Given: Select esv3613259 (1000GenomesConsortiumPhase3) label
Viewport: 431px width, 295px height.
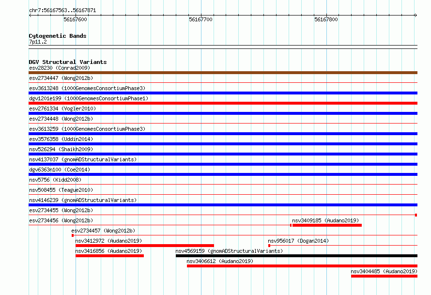Looking at the screenshot, I should pos(87,129).
